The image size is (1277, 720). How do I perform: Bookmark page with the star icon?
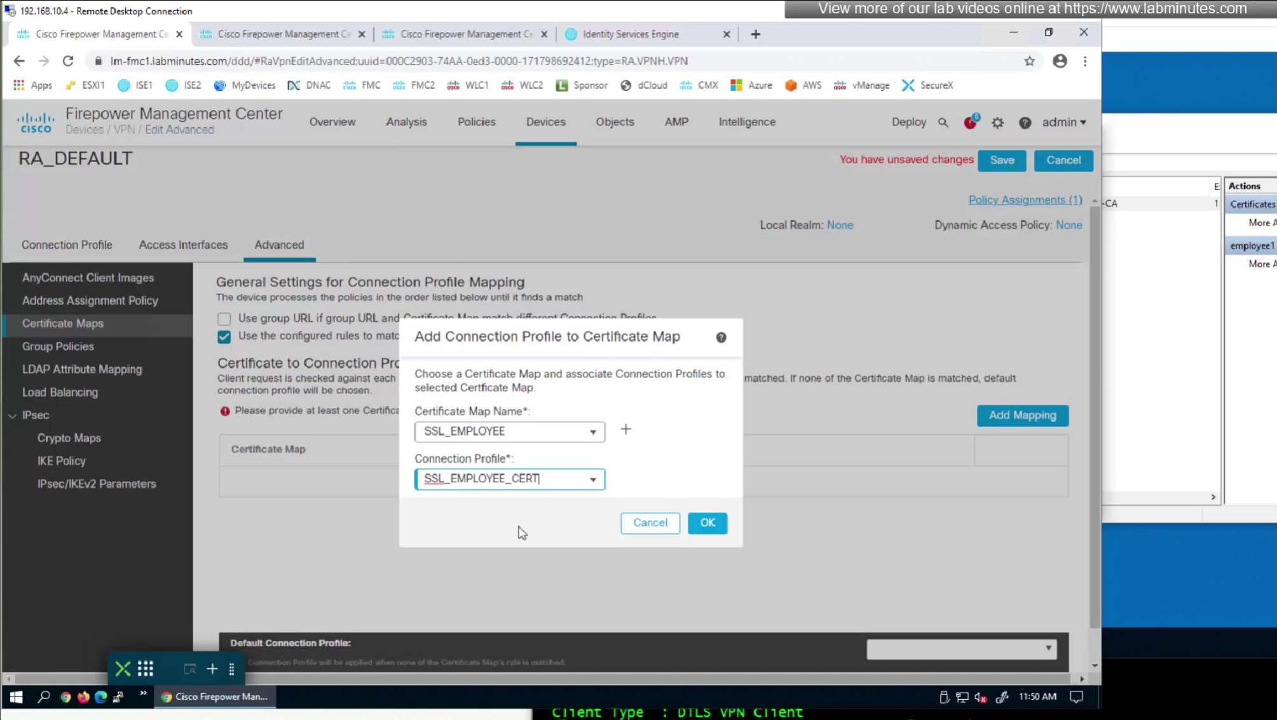coord(1029,61)
